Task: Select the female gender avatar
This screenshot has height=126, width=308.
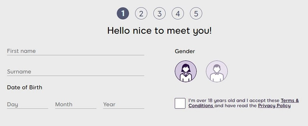Action: pyautogui.click(x=185, y=71)
